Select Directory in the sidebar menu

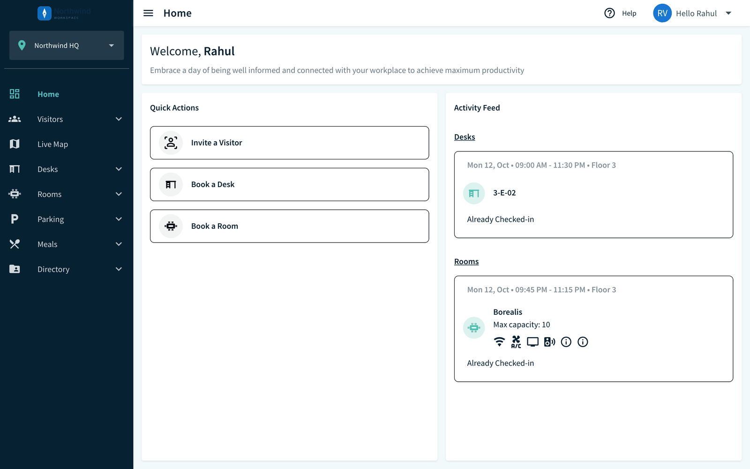[x=53, y=270]
